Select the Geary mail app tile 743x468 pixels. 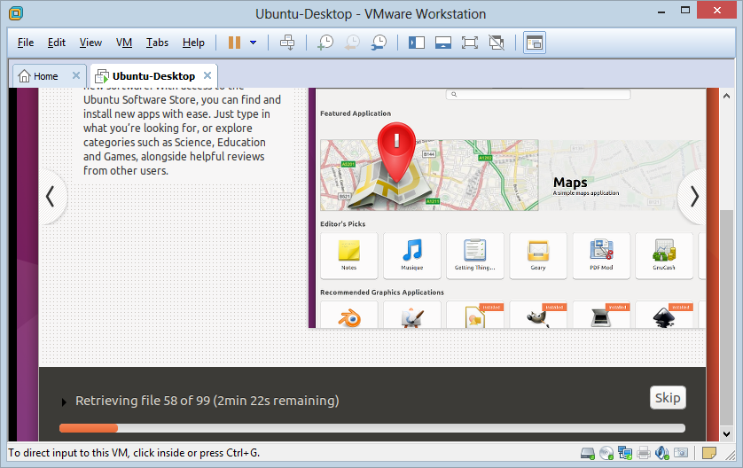click(538, 256)
